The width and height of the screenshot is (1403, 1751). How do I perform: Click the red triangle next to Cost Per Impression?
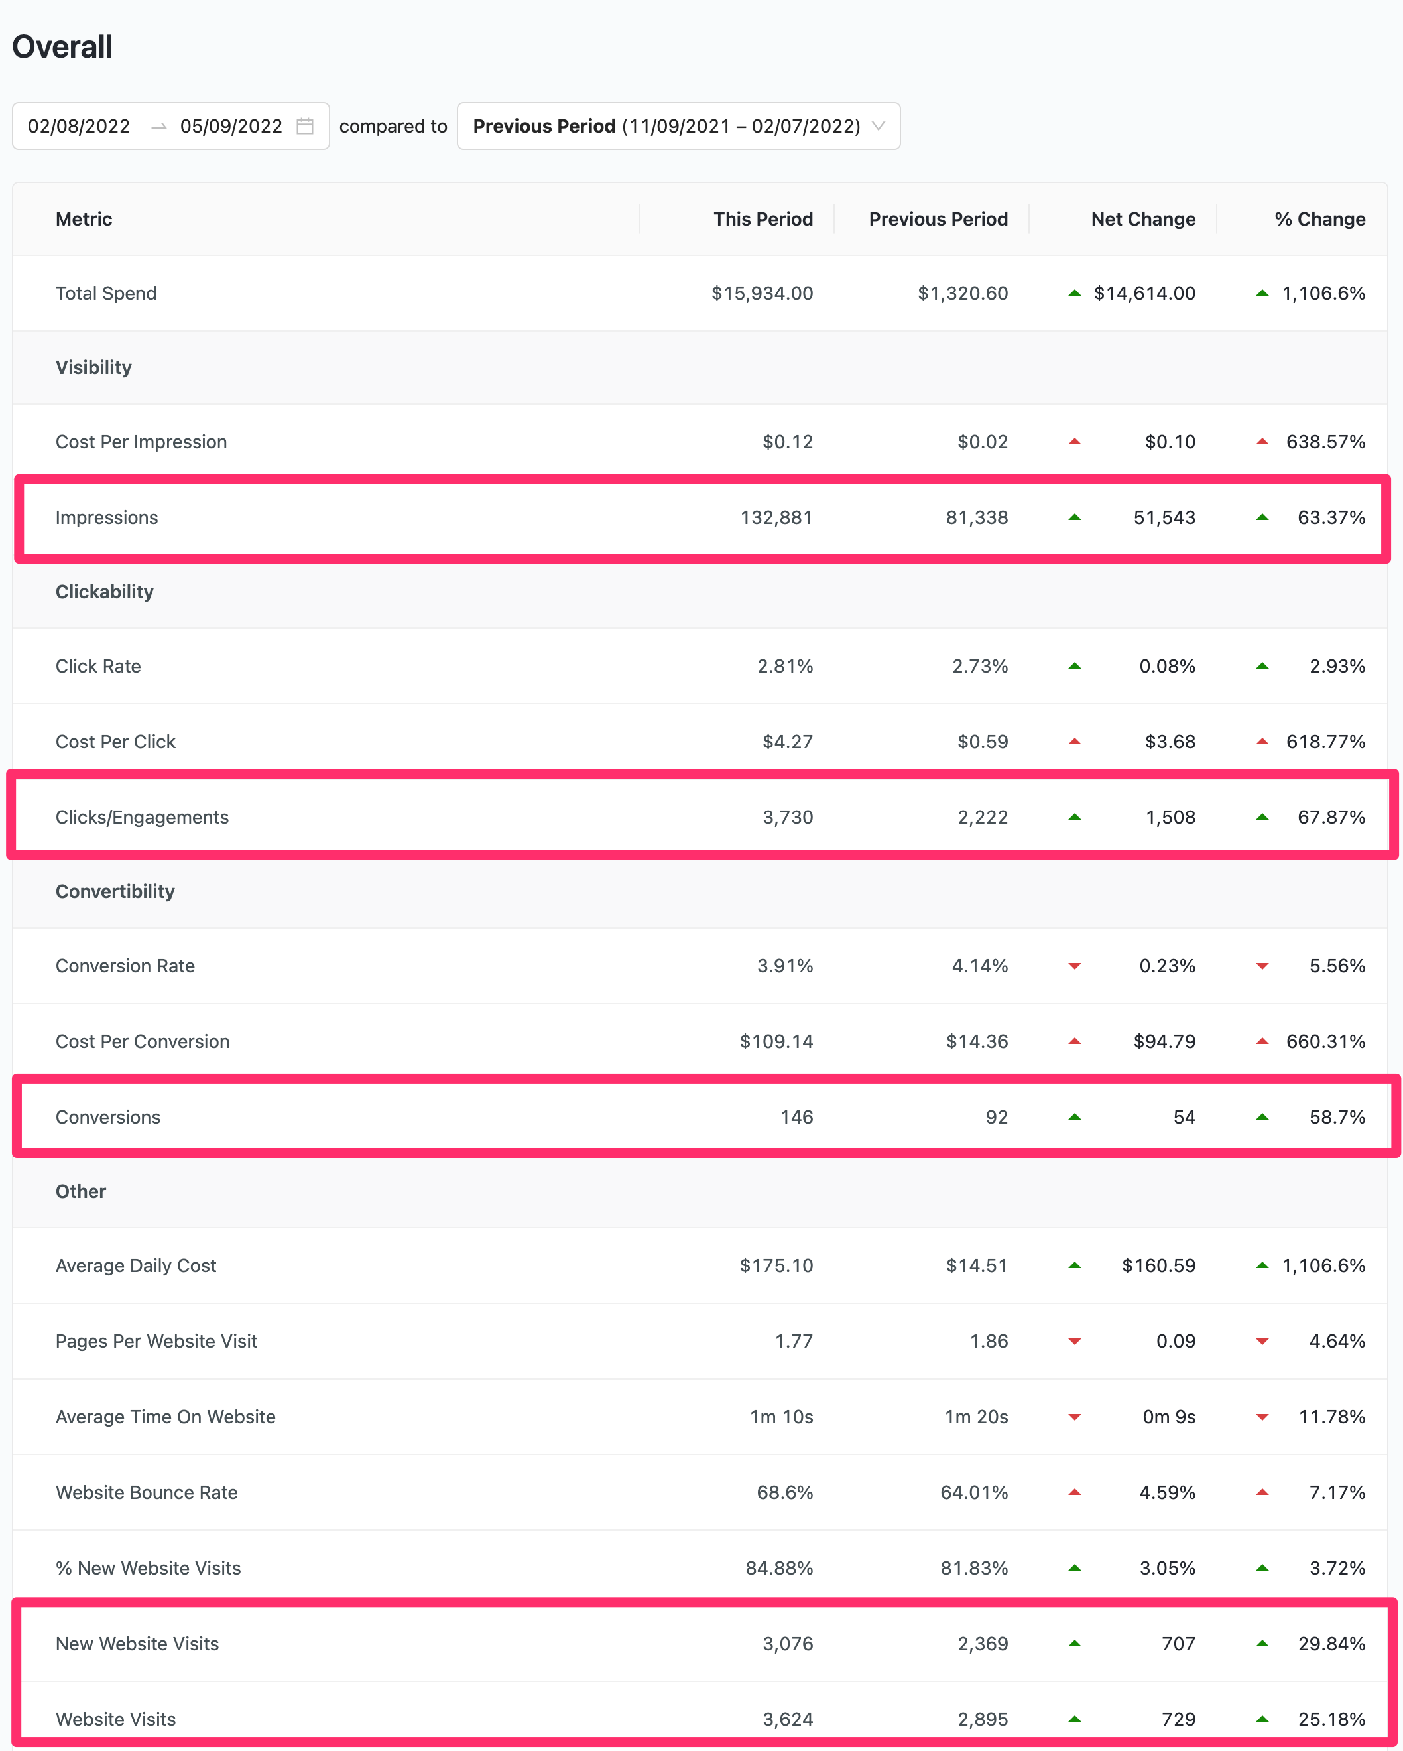(1073, 442)
